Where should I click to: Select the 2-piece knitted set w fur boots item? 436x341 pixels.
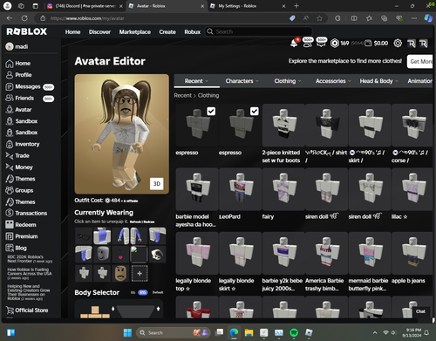click(x=283, y=134)
